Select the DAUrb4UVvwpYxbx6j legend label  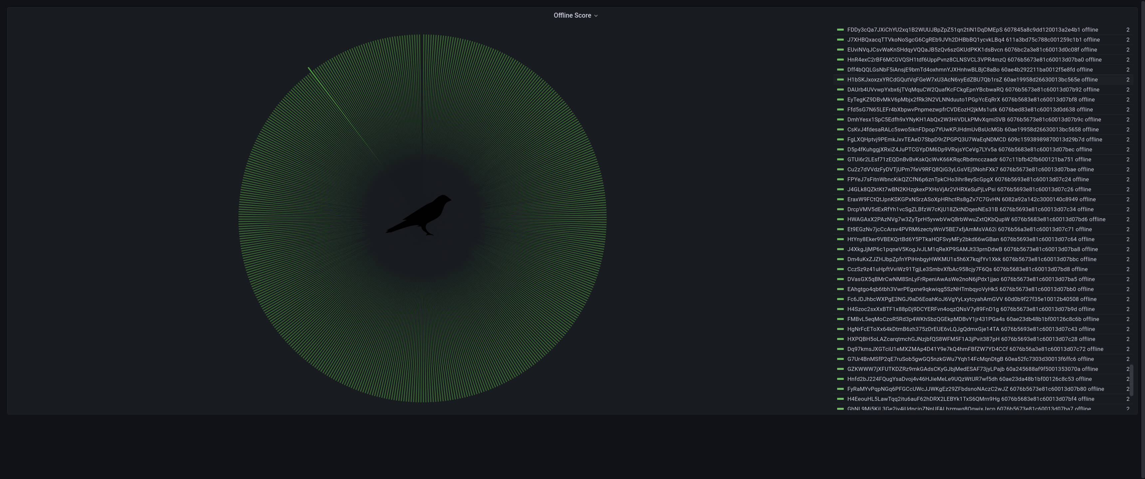[973, 90]
